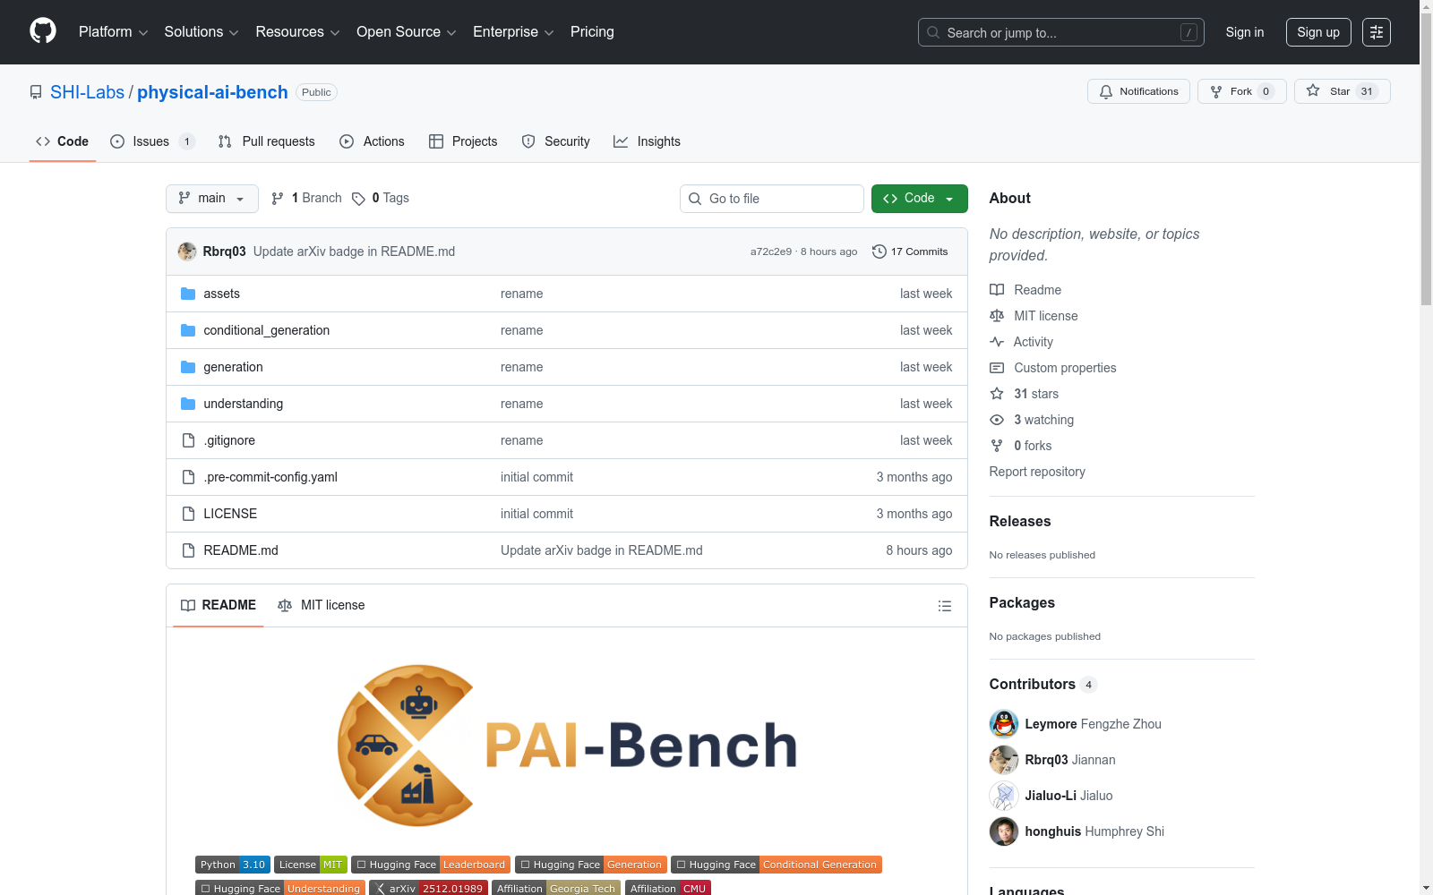This screenshot has width=1433, height=895.
Task: Click the License MIT badge
Action: tap(311, 865)
